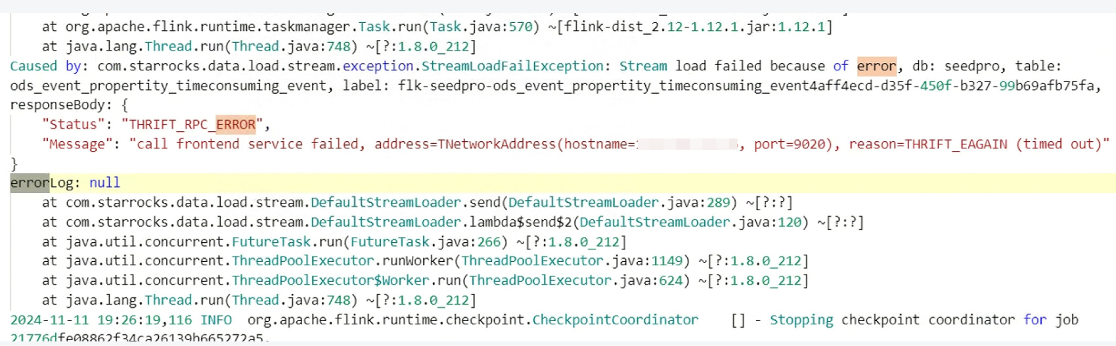Click "ThreadPoolExecutor.java:624" reference
This screenshot has height=346, width=1116.
pyautogui.click(x=575, y=281)
